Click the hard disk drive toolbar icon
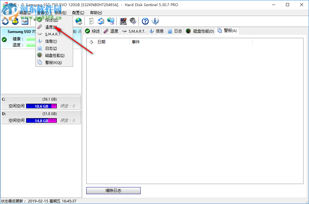 pos(25,21)
